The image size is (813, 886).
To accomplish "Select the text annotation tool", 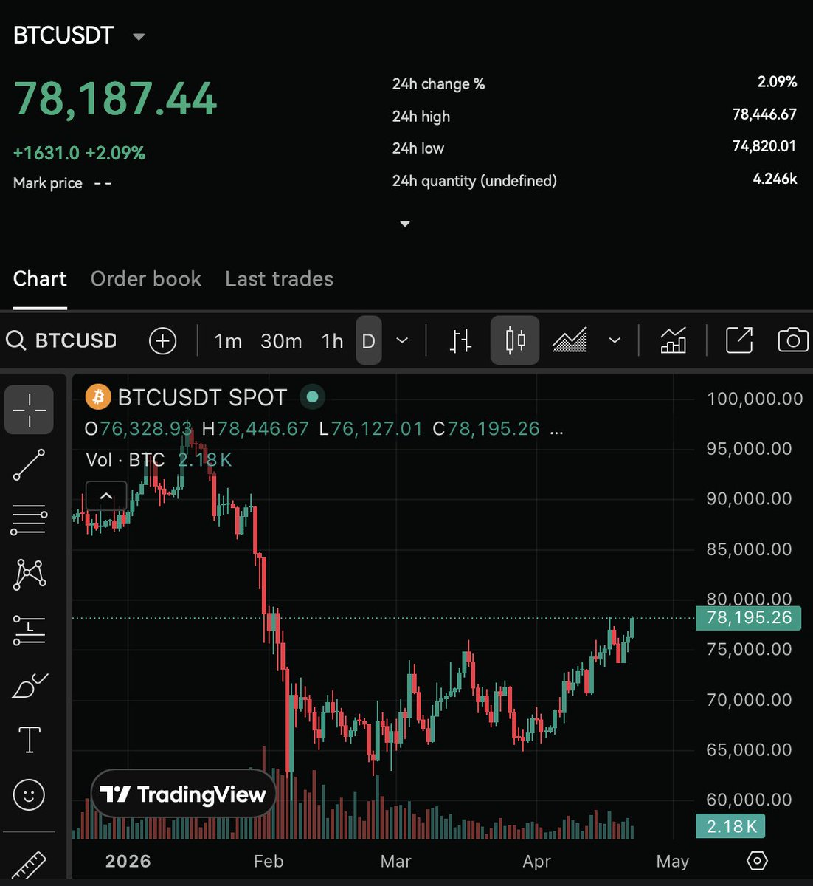I will [x=30, y=739].
